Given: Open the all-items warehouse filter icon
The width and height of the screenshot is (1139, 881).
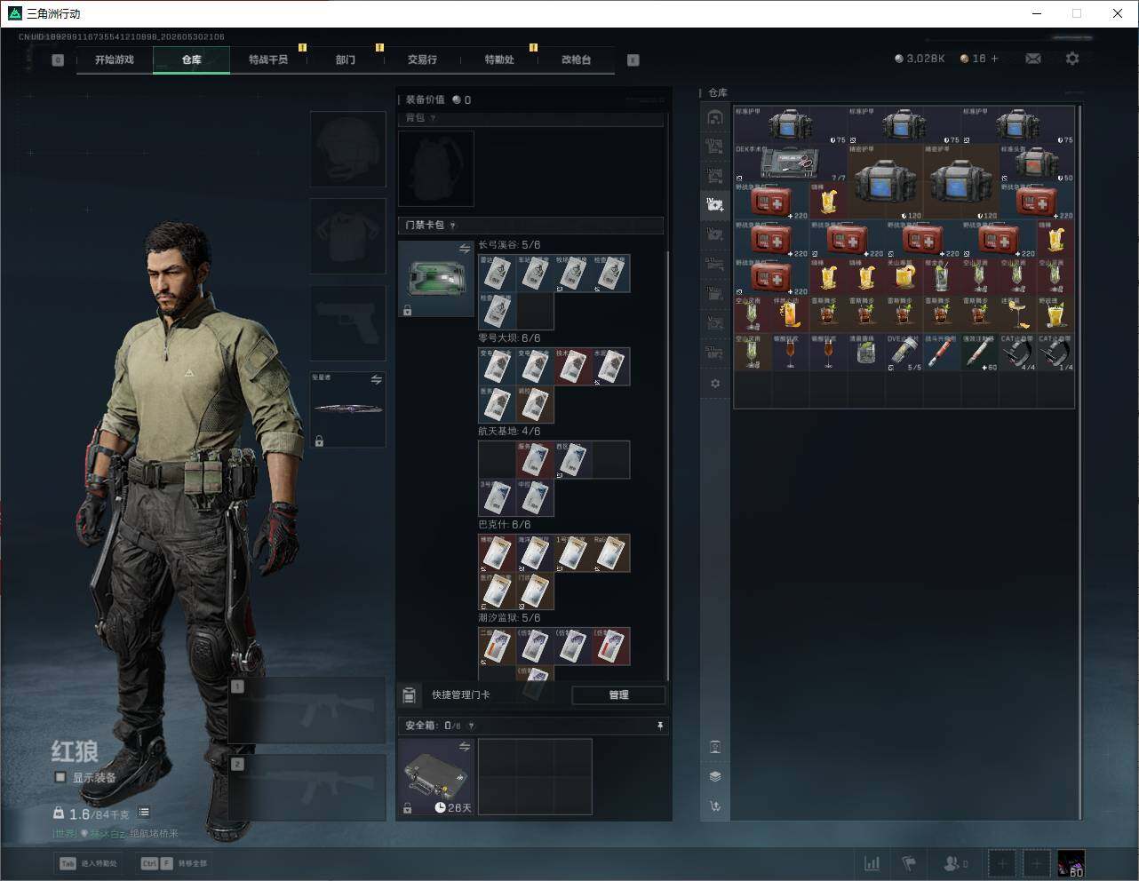Looking at the screenshot, I should point(715,117).
